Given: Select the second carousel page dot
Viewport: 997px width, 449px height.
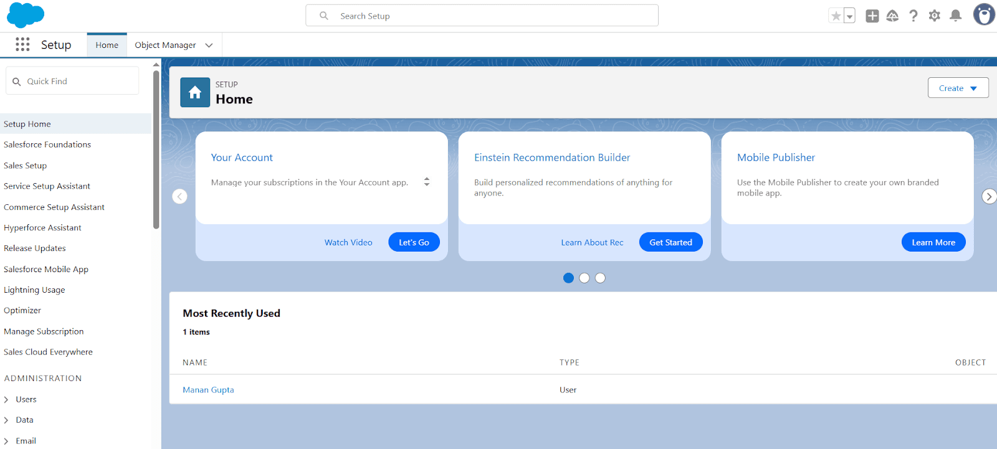Looking at the screenshot, I should pyautogui.click(x=584, y=278).
